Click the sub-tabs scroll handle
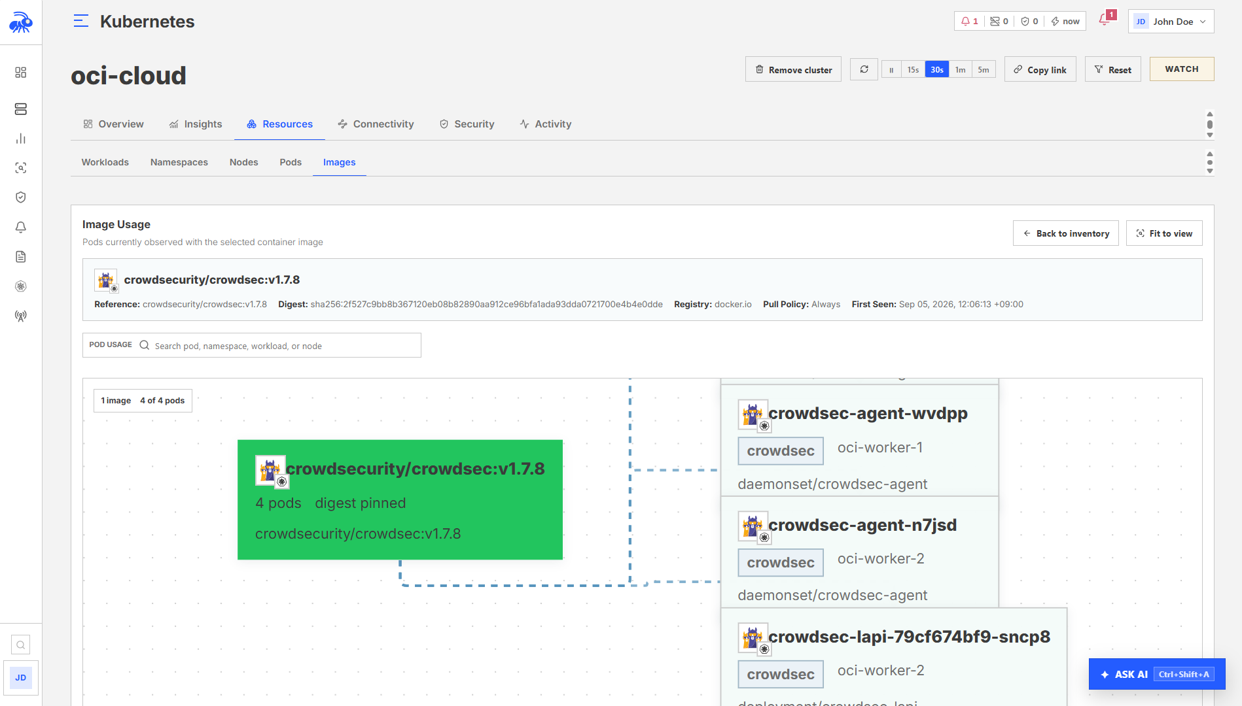1242x706 pixels. (1210, 162)
